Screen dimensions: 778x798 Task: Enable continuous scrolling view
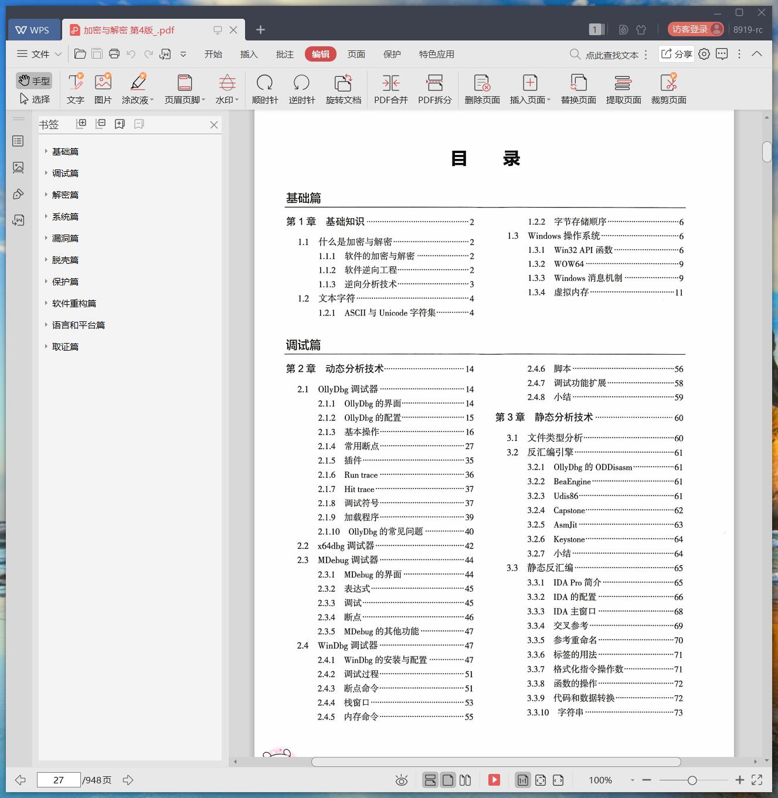(430, 780)
